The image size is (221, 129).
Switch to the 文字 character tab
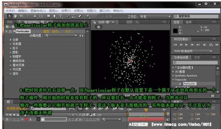[197, 57]
